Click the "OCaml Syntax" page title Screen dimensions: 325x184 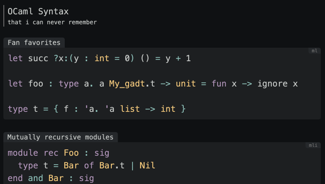[x=38, y=11]
